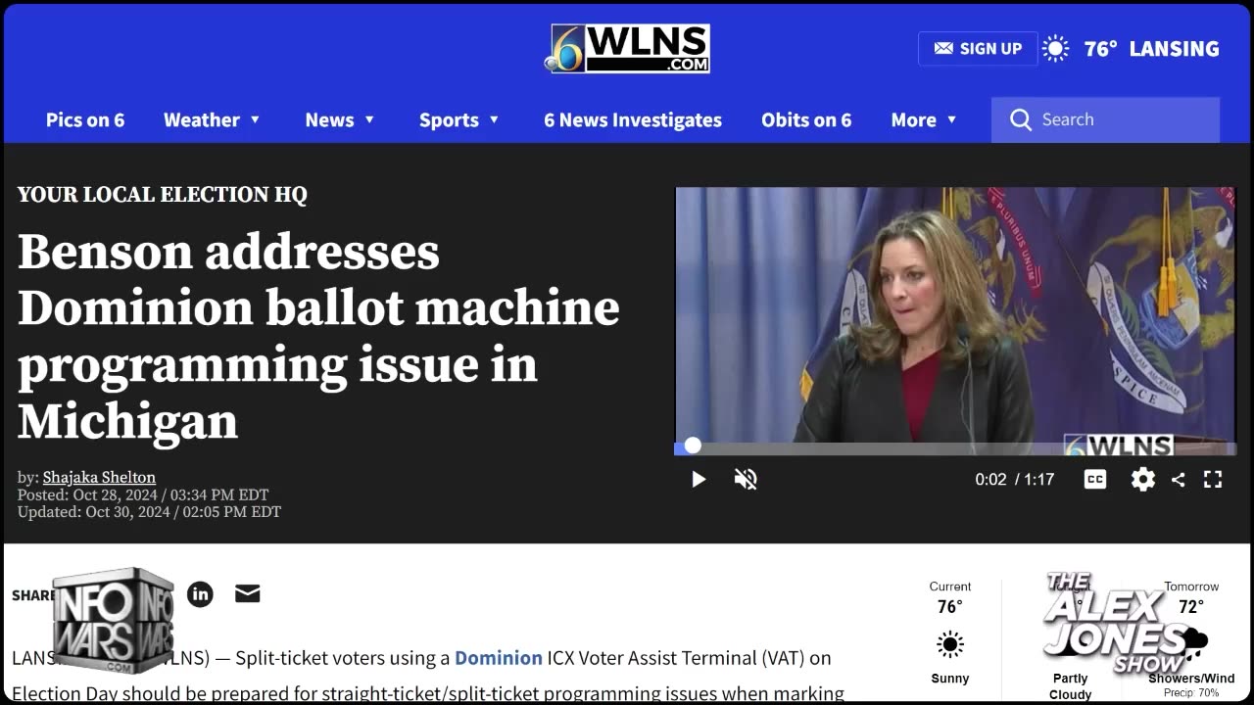This screenshot has height=705, width=1254.
Task: Toggle closed captions on video
Action: pyautogui.click(x=1095, y=479)
